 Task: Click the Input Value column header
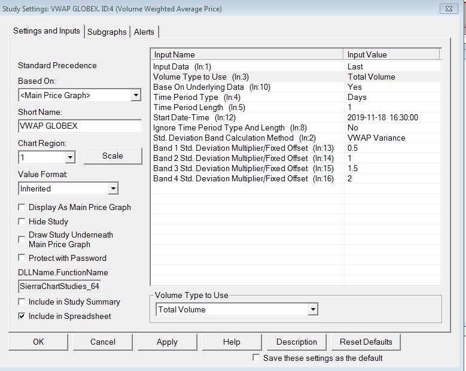coord(391,54)
